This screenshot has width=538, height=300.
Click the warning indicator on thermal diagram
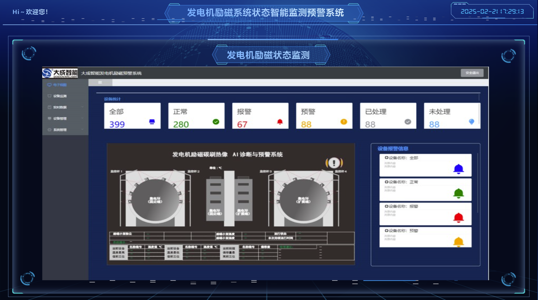334,163
